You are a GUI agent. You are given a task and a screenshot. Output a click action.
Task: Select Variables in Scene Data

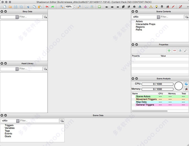(10, 128)
